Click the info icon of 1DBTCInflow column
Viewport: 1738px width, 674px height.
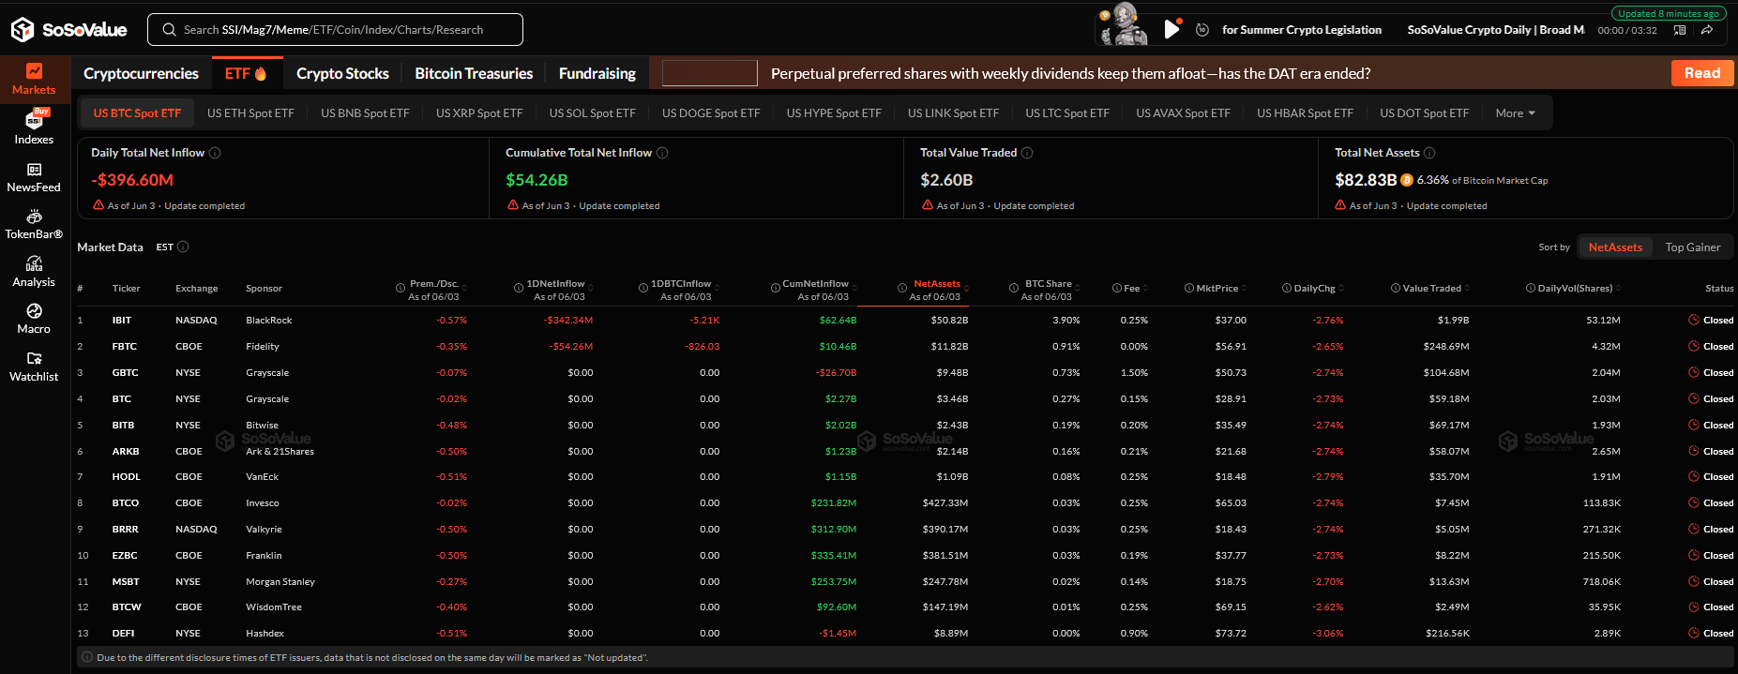pos(643,288)
